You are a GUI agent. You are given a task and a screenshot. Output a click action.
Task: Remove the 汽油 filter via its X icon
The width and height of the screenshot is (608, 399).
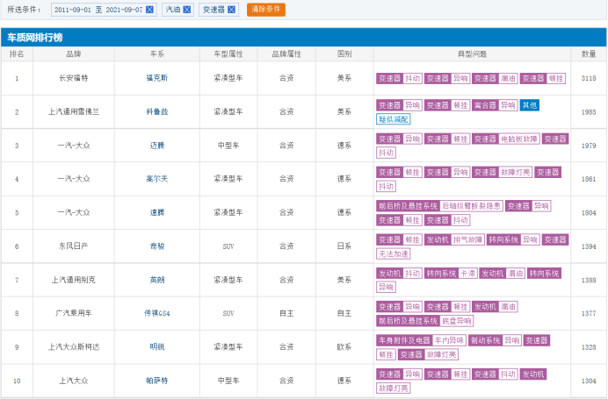186,10
